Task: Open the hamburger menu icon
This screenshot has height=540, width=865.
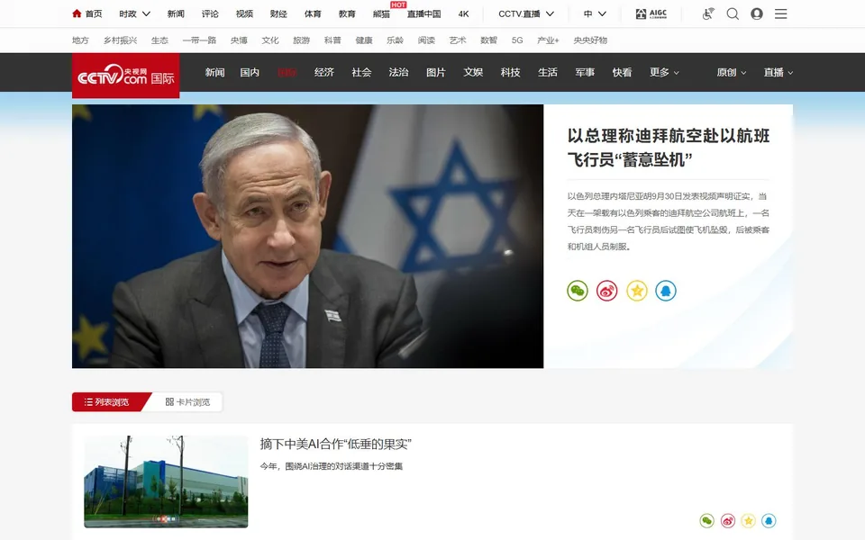Action: coord(780,13)
